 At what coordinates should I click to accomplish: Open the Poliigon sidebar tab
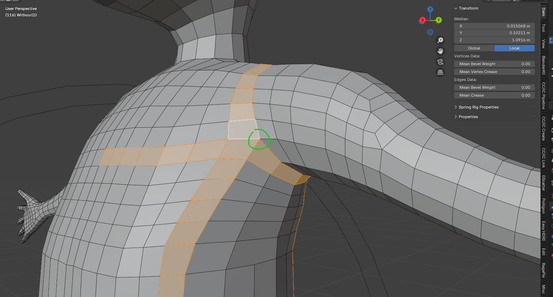[543, 206]
